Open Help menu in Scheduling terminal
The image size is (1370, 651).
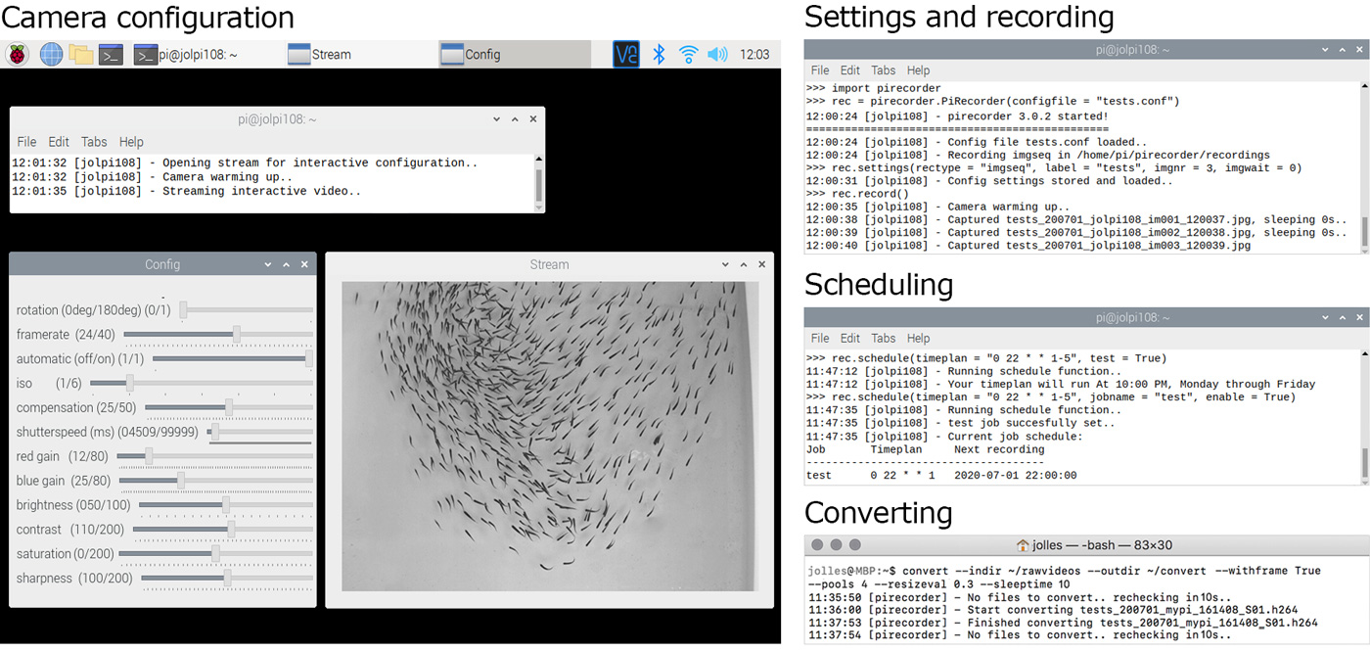coord(918,338)
